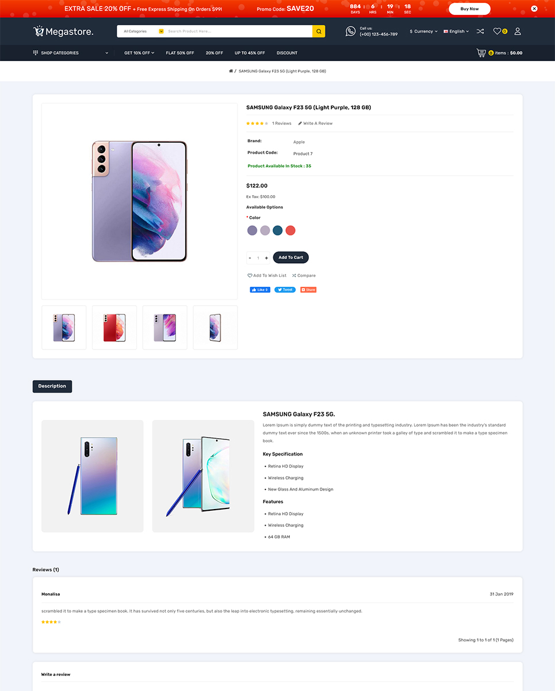Close the promo banner with X icon
The width and height of the screenshot is (555, 691).
click(534, 9)
